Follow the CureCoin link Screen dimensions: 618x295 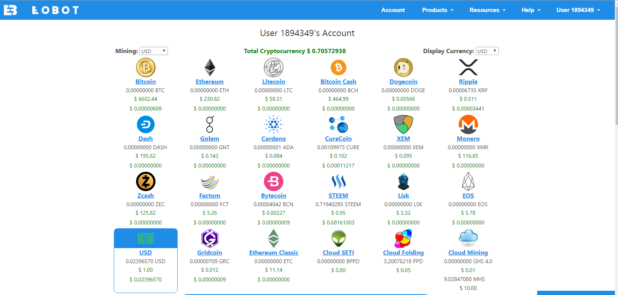[x=339, y=139]
